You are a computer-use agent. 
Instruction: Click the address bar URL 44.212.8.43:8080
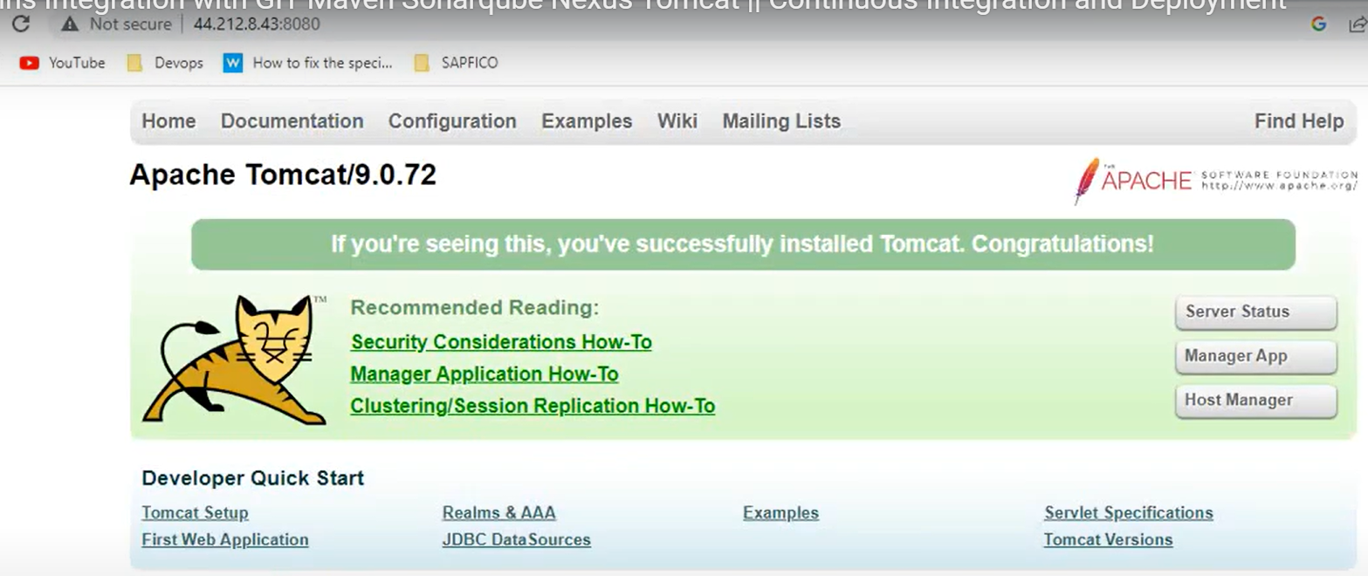click(257, 24)
